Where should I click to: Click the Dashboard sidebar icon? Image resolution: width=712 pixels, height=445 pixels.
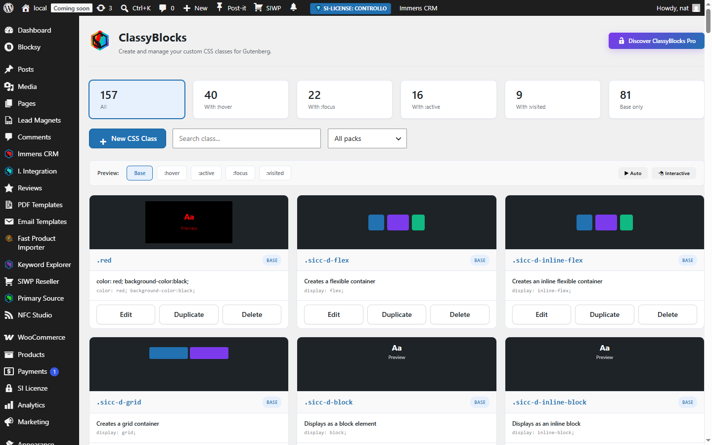coord(9,30)
